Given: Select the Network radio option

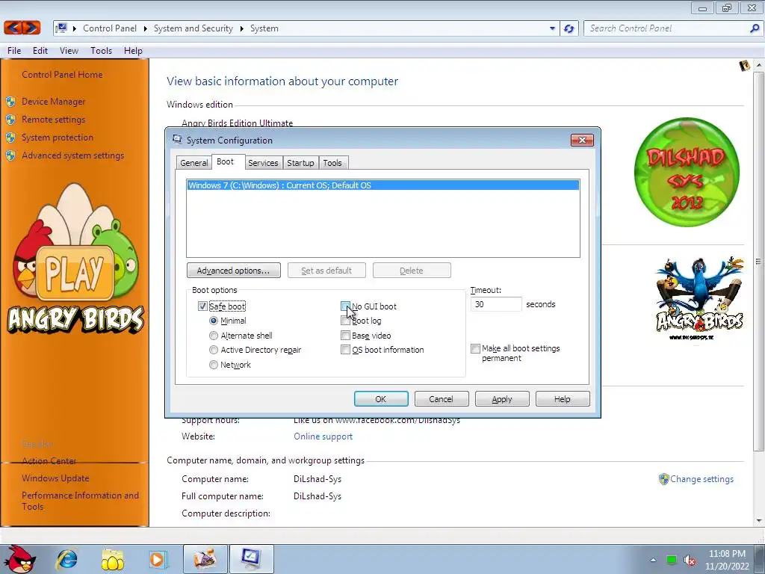Looking at the screenshot, I should point(213,365).
